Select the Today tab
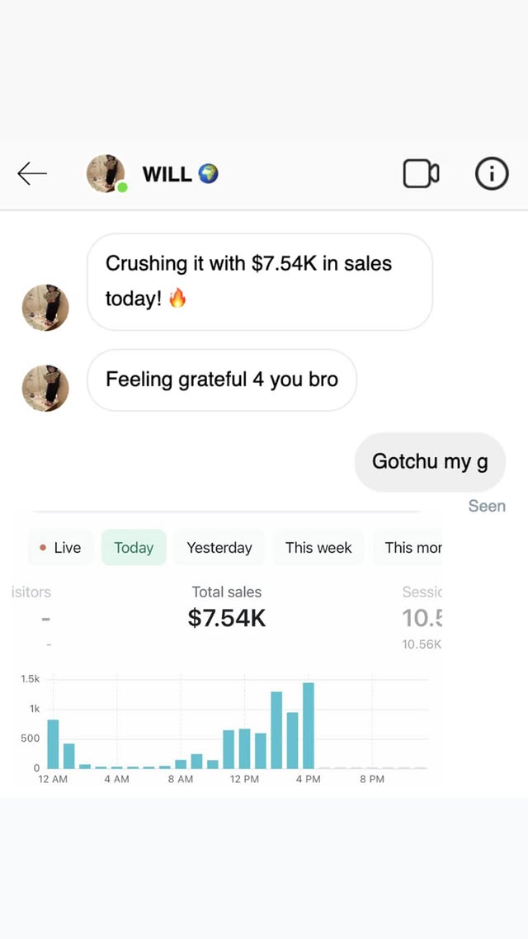 point(134,548)
